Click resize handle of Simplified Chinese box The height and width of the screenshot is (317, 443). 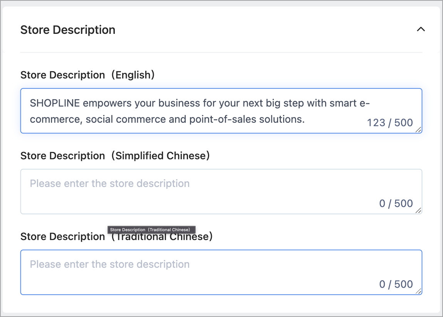click(x=418, y=210)
